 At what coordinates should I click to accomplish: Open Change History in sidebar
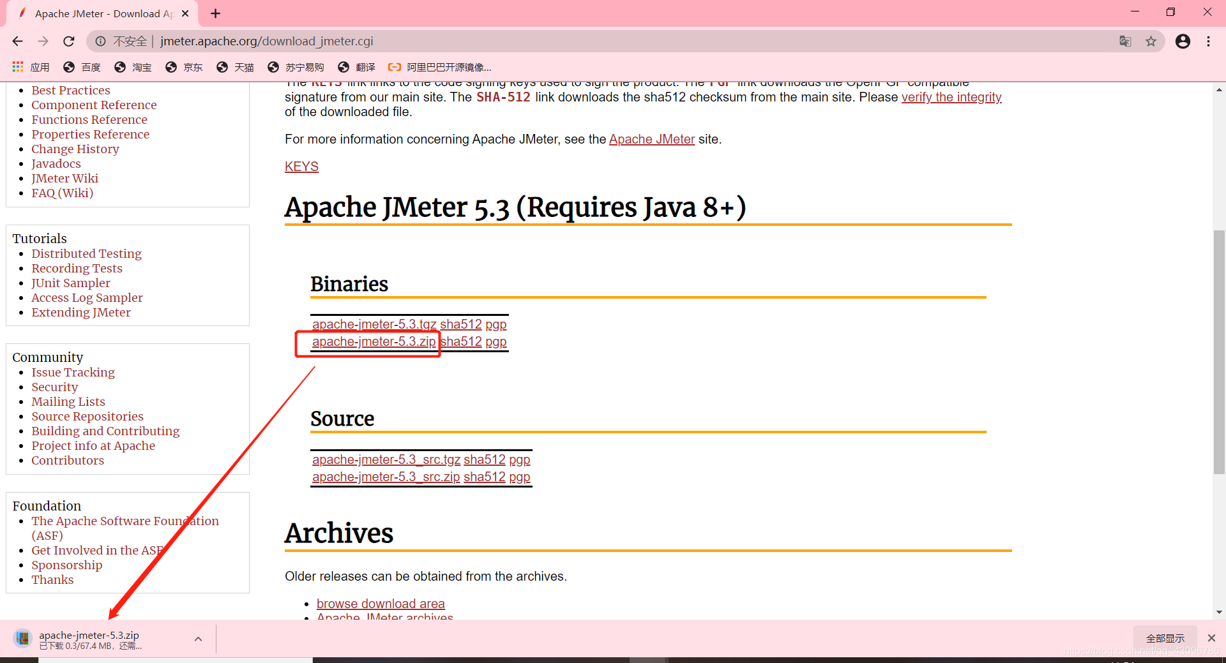coord(75,149)
